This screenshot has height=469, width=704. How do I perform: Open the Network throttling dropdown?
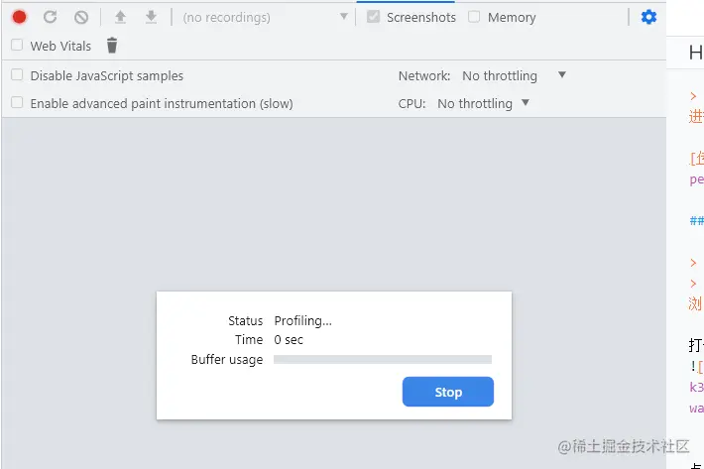click(x=514, y=75)
